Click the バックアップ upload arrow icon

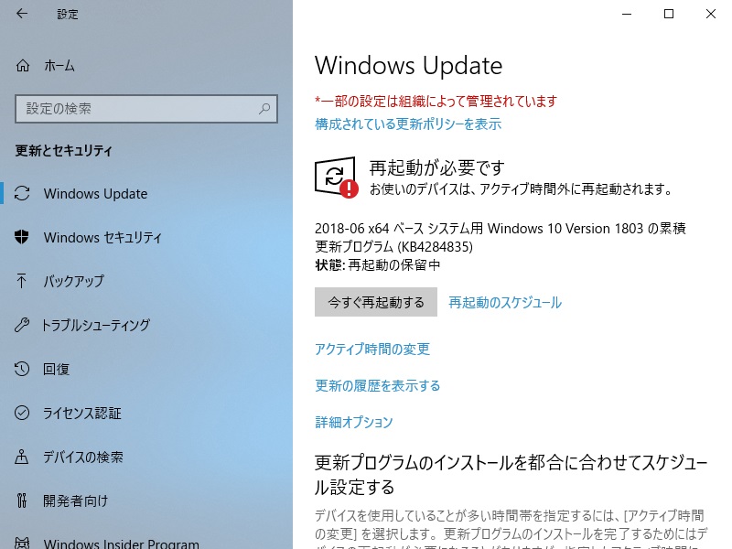(x=21, y=281)
